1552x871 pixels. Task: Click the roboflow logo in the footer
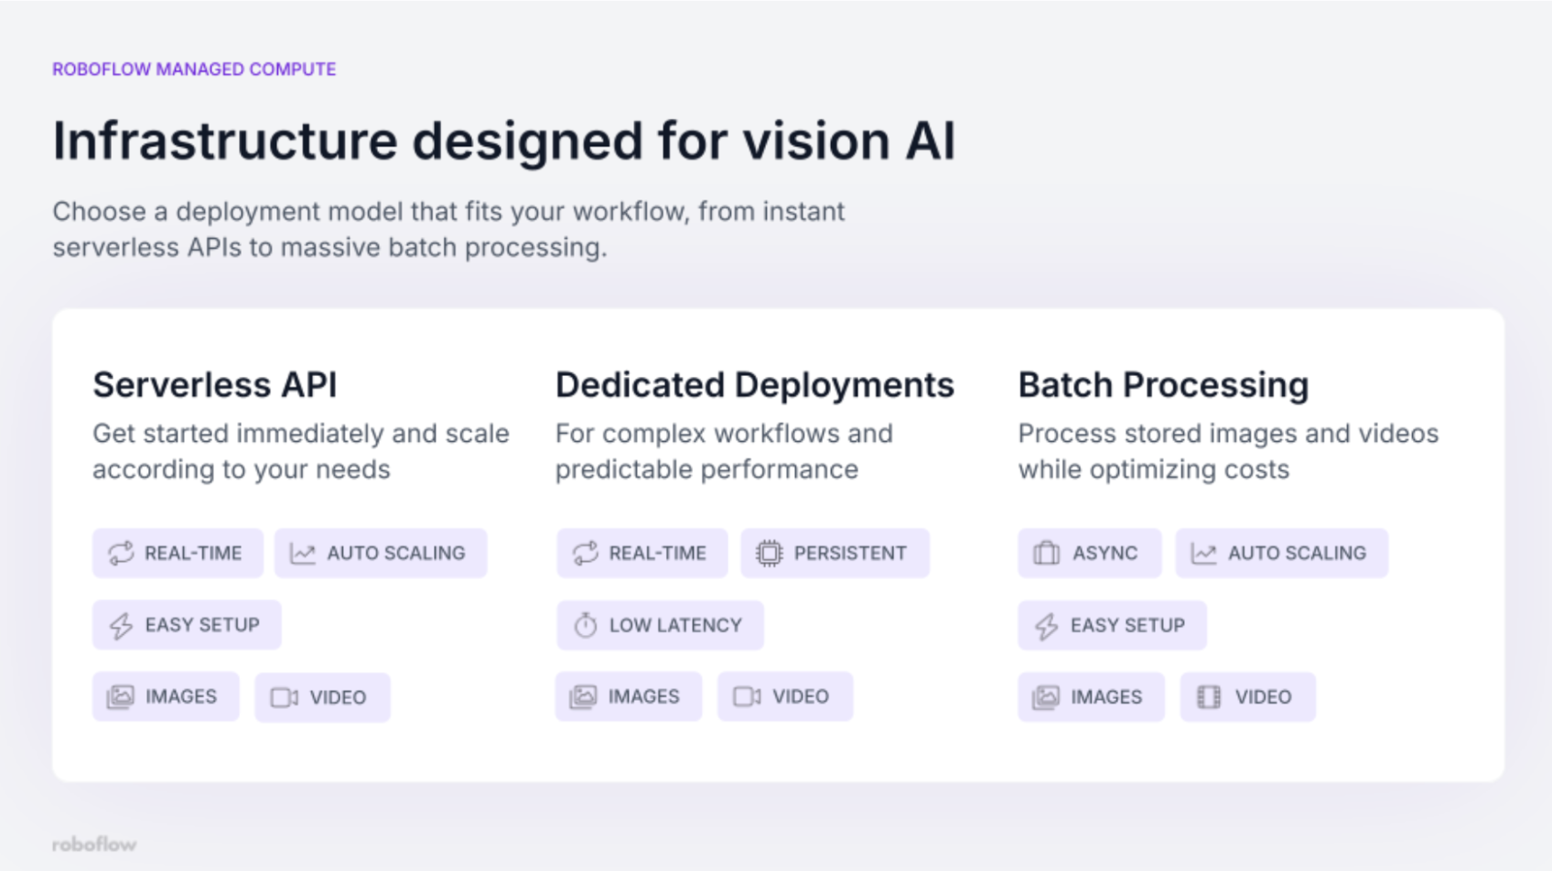click(x=94, y=844)
